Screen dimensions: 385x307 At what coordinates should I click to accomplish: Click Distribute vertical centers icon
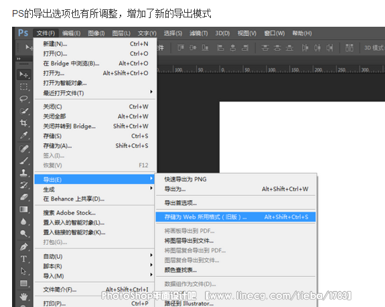pyautogui.click(x=277, y=47)
